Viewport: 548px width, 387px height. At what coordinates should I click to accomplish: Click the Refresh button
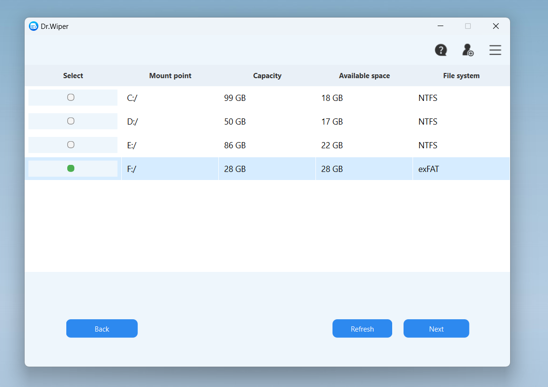362,329
